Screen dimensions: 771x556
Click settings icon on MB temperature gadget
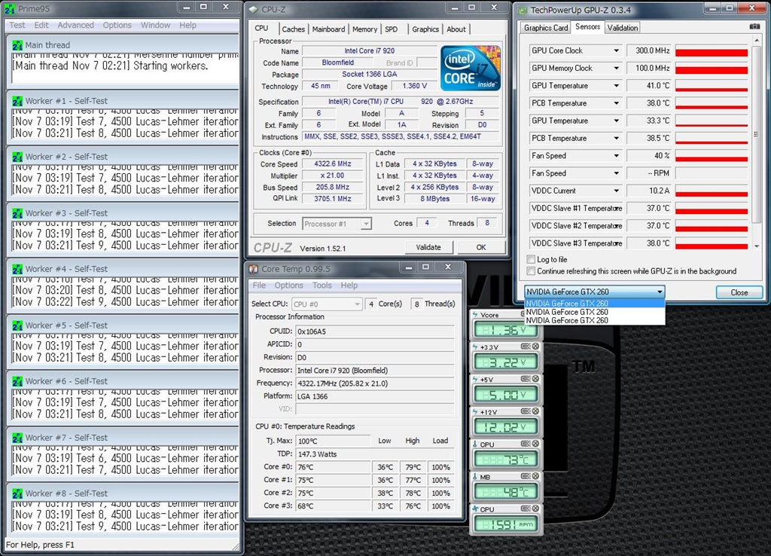coord(526,477)
